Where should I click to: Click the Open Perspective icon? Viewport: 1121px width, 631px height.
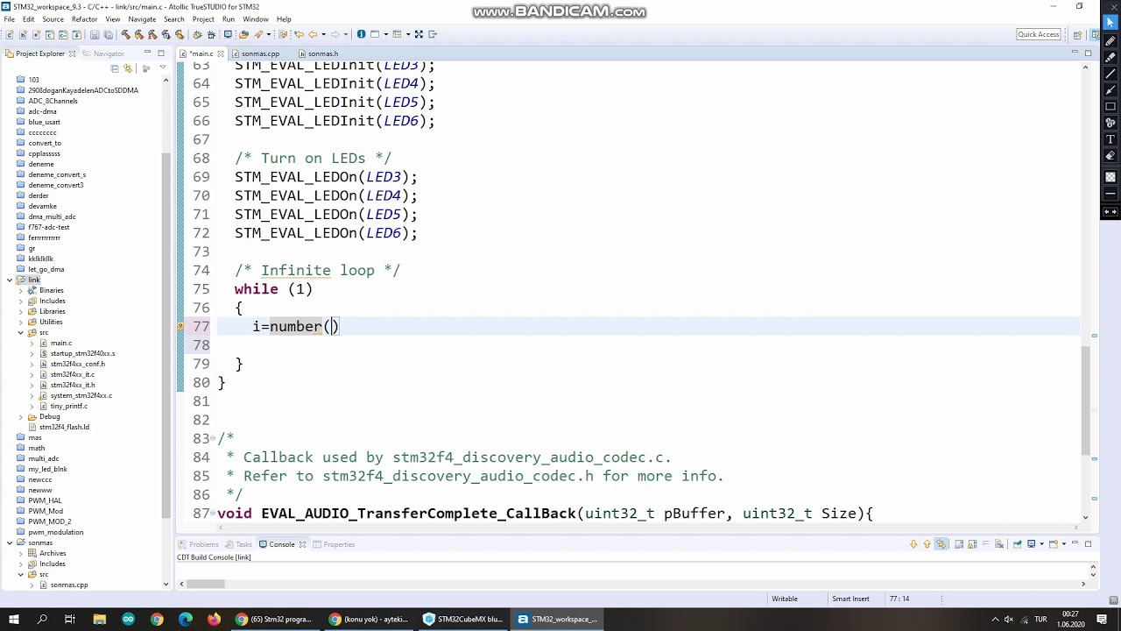point(1077,34)
